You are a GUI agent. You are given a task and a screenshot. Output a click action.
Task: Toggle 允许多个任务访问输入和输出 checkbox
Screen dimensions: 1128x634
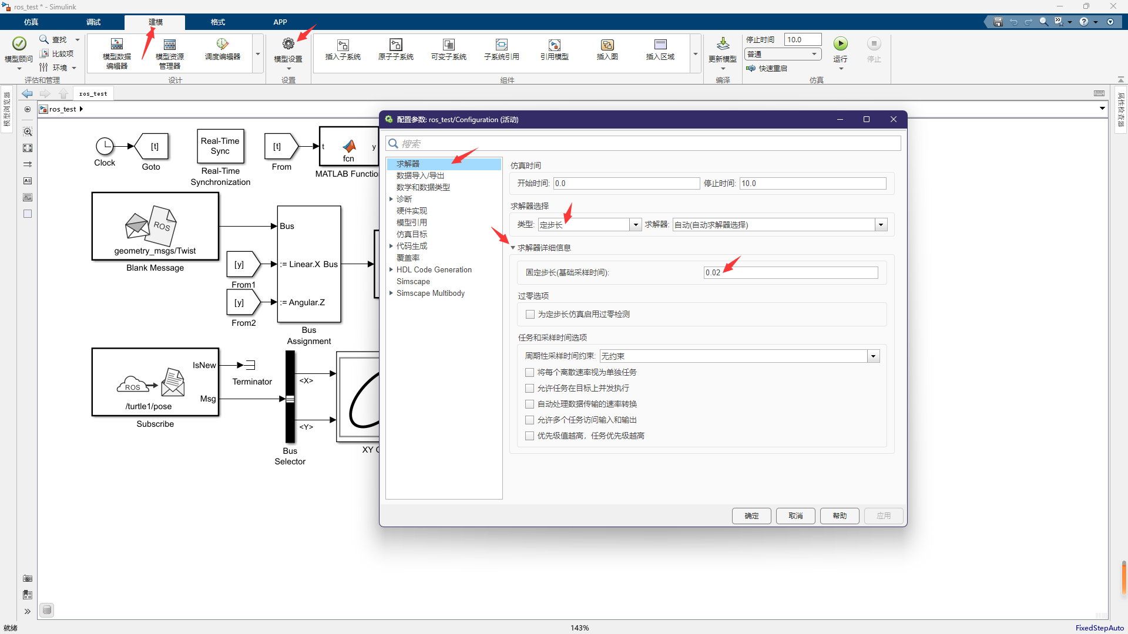[530, 420]
